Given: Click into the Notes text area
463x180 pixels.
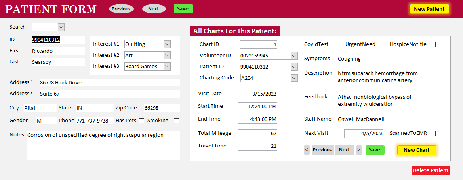Looking at the screenshot, I should click(x=103, y=146).
